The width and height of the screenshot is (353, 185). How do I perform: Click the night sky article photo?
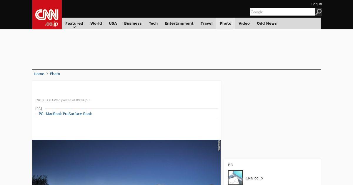point(126,162)
